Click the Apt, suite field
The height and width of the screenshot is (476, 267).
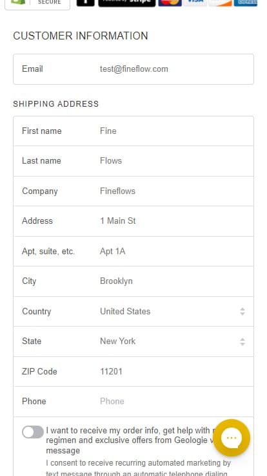pyautogui.click(x=133, y=252)
